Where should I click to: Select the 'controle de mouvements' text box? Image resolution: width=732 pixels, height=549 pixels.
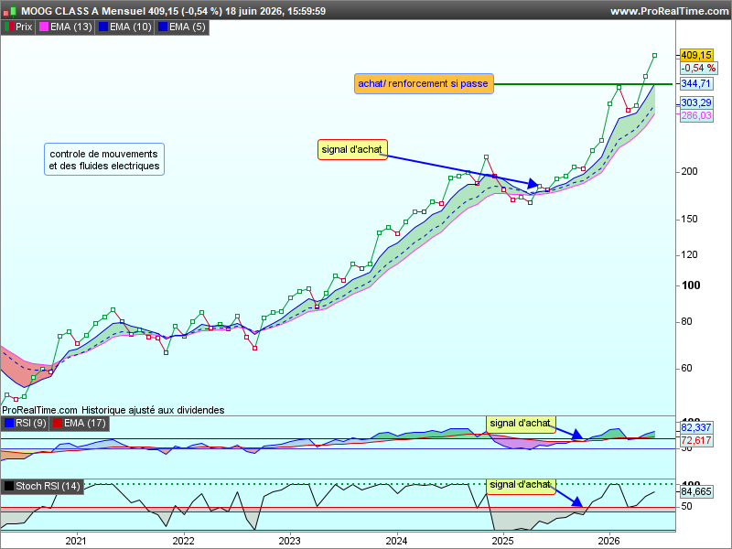tap(104, 159)
